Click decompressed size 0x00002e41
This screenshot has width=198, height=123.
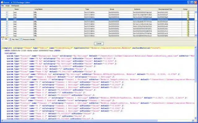click(x=170, y=27)
